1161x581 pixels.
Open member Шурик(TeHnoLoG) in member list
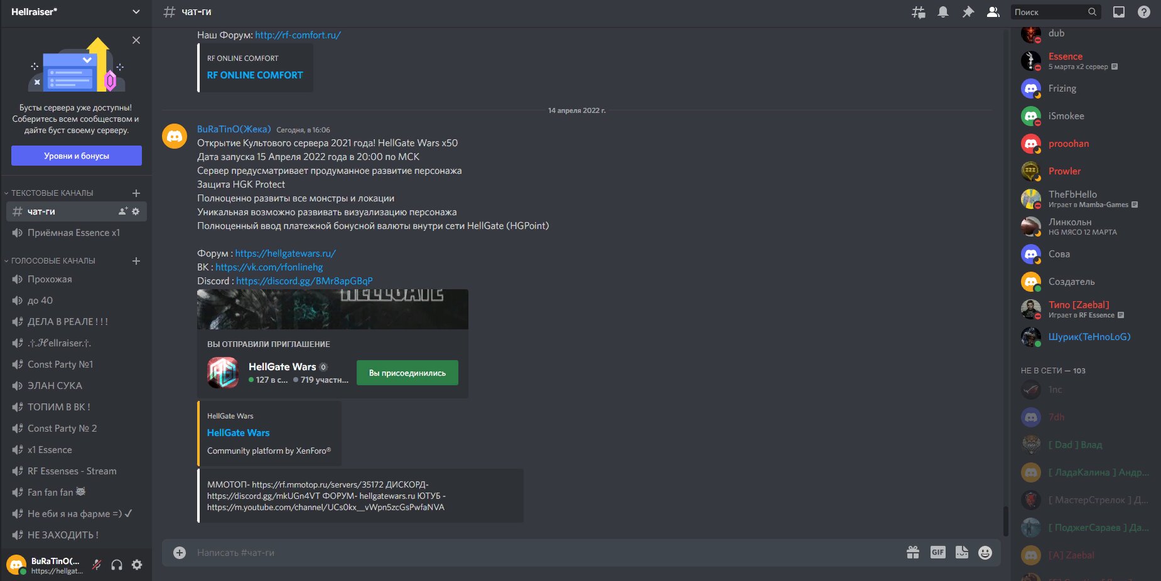(1086, 337)
